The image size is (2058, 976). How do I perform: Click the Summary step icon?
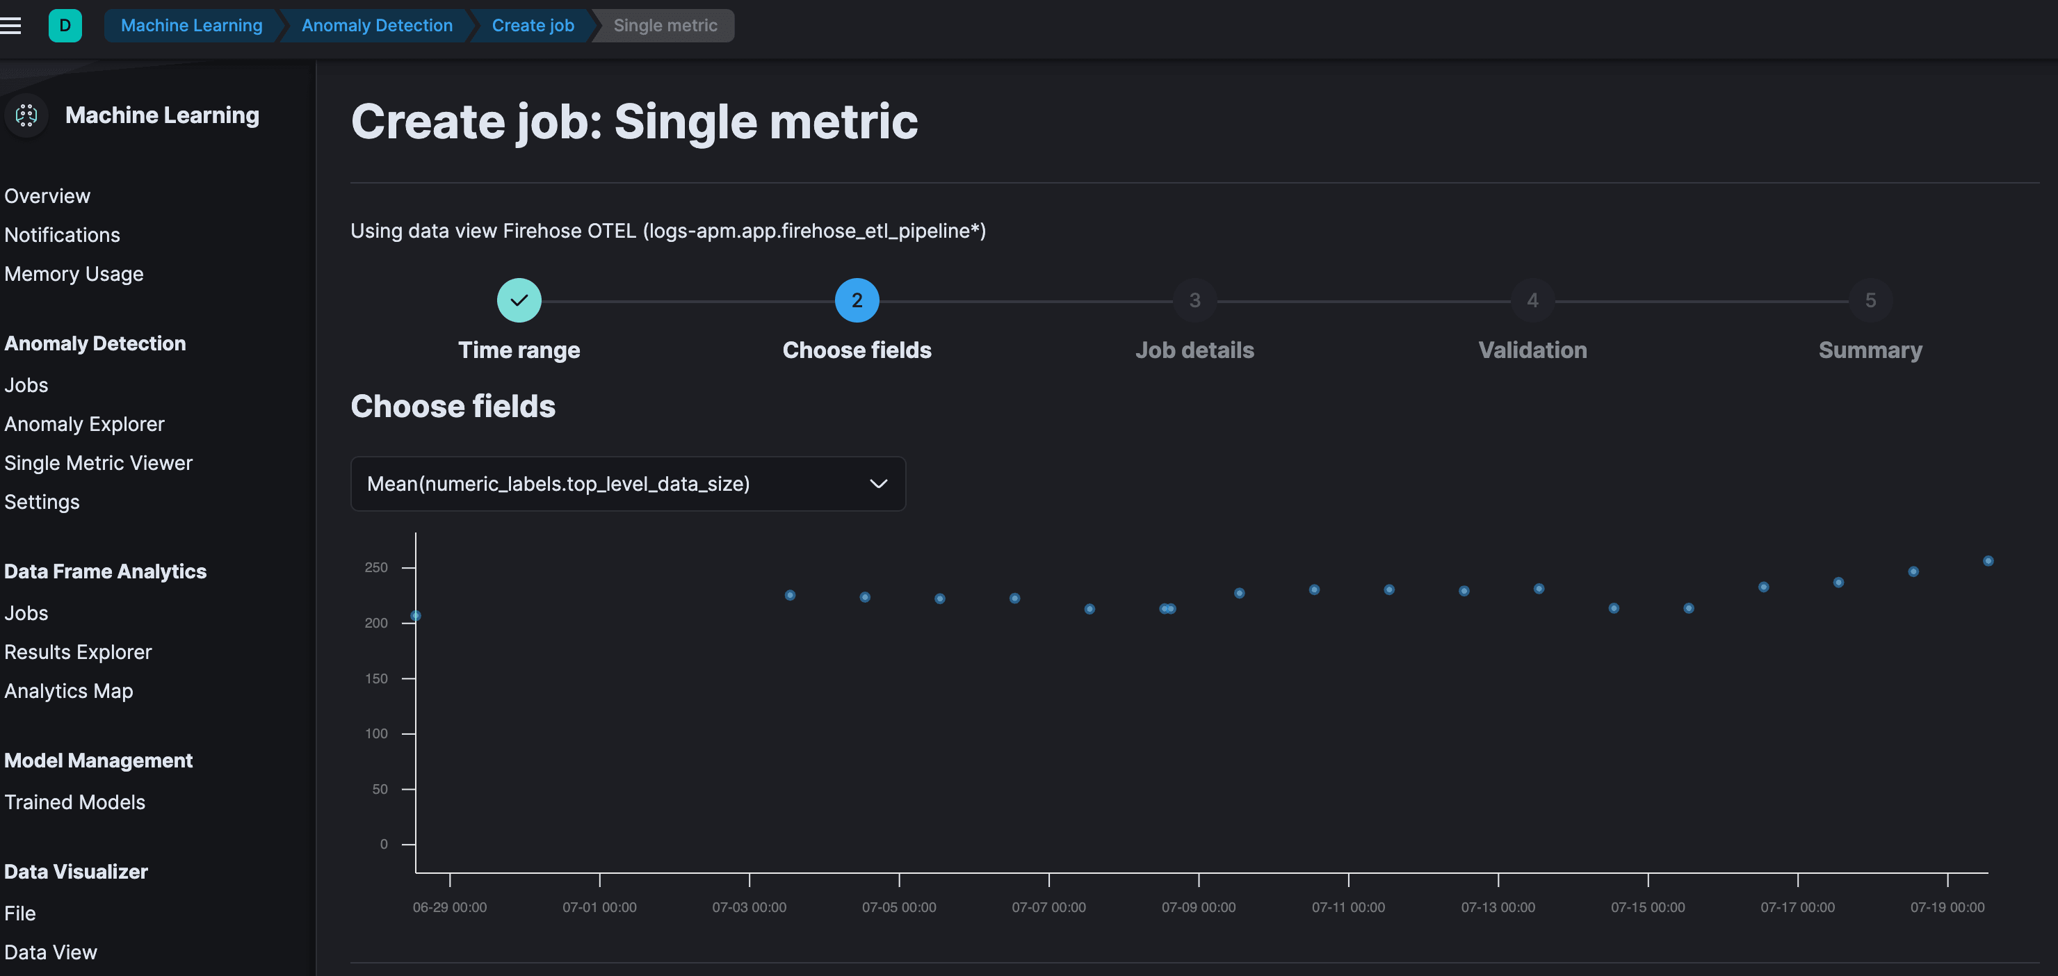tap(1869, 299)
